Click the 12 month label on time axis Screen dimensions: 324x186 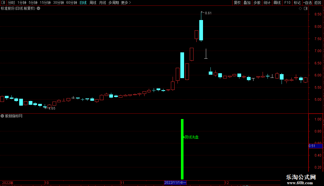point(227,183)
